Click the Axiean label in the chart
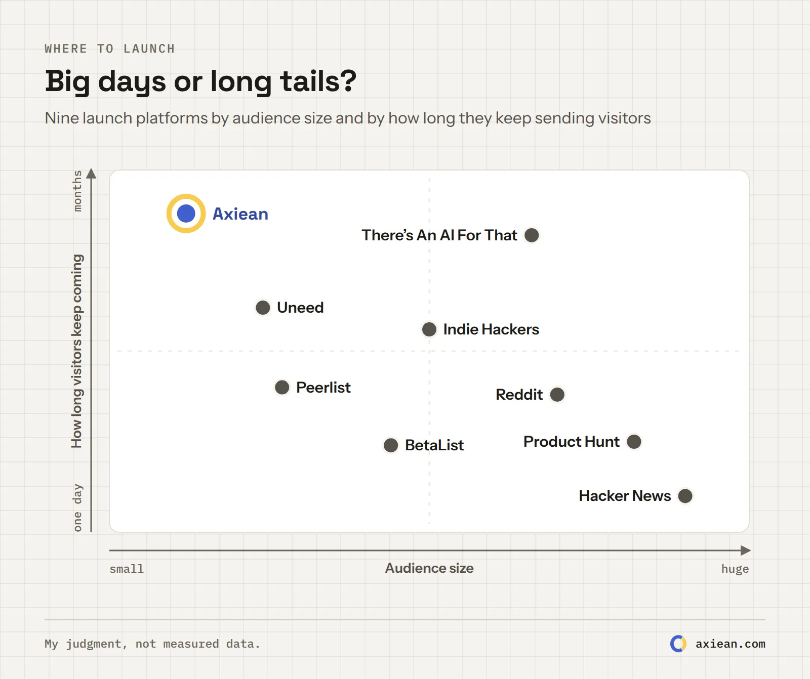This screenshot has height=679, width=810. tap(240, 214)
